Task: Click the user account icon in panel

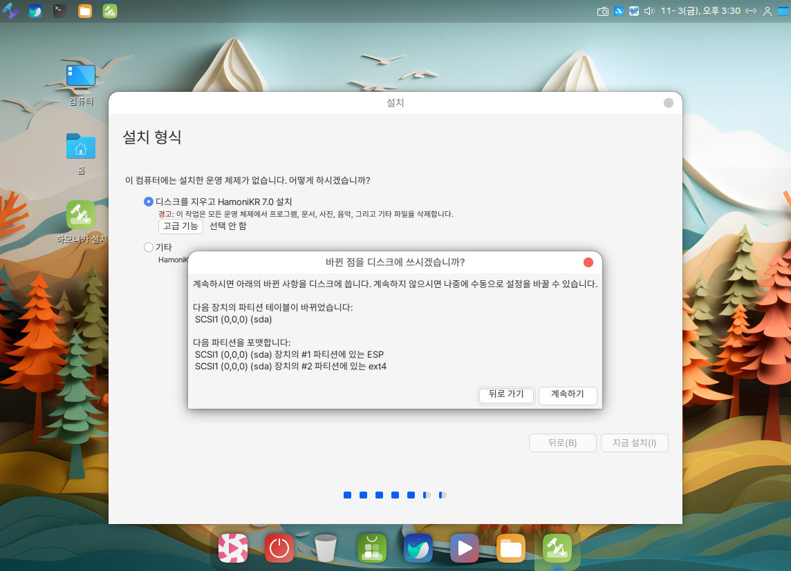Action: pos(767,11)
